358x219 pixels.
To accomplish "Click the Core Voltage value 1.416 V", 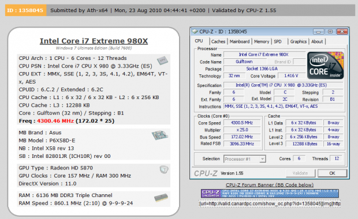I will 291,75.
